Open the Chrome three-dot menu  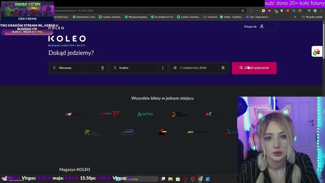(x=321, y=11)
